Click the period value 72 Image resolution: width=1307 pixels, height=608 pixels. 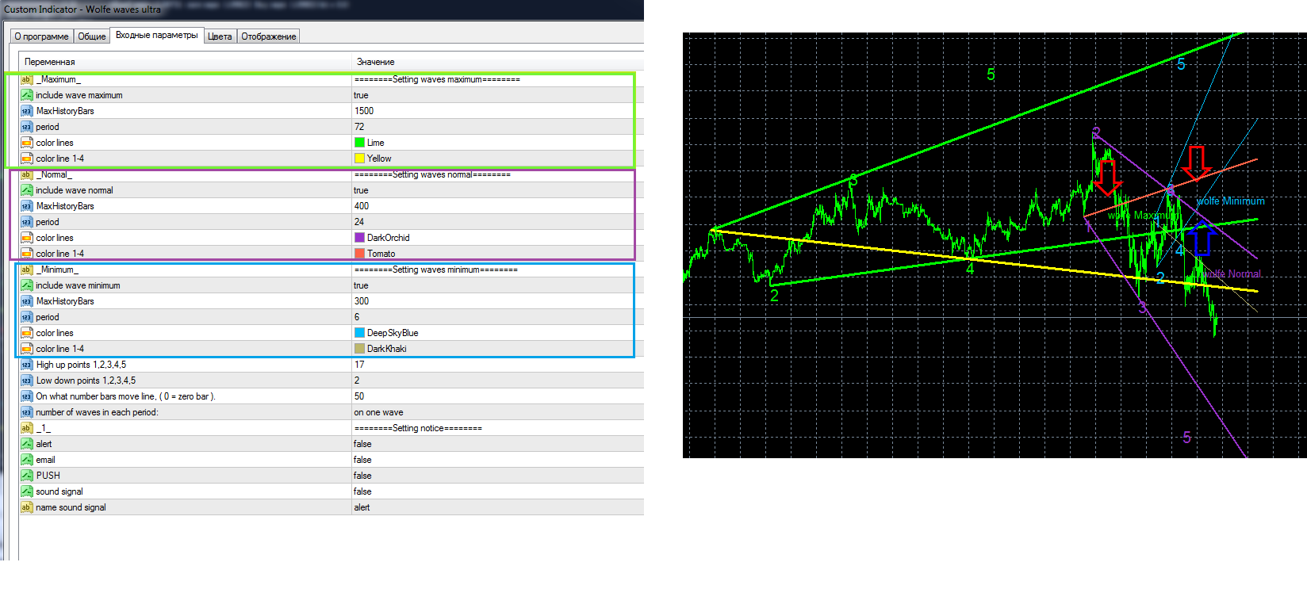tap(359, 127)
